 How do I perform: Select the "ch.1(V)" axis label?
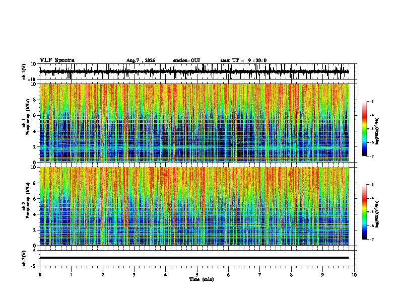24,72
